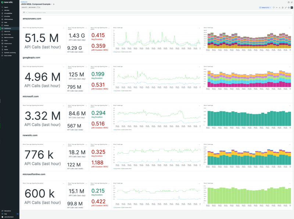Image resolution: width=294 pixels, height=219 pixels.
Task: Open the Dashboards breadcrumb link
Action: (25, 1)
